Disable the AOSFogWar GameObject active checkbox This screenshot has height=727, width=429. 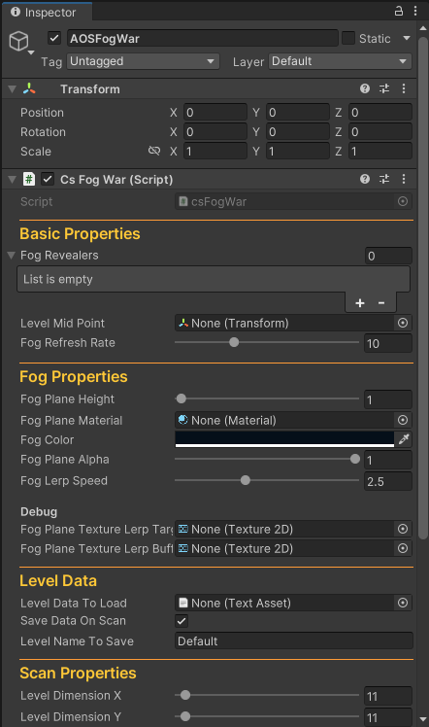[x=54, y=38]
